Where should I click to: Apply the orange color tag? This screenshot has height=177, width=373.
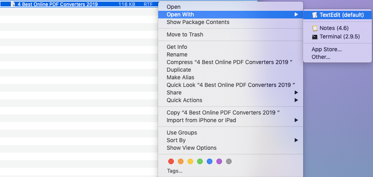click(181, 161)
